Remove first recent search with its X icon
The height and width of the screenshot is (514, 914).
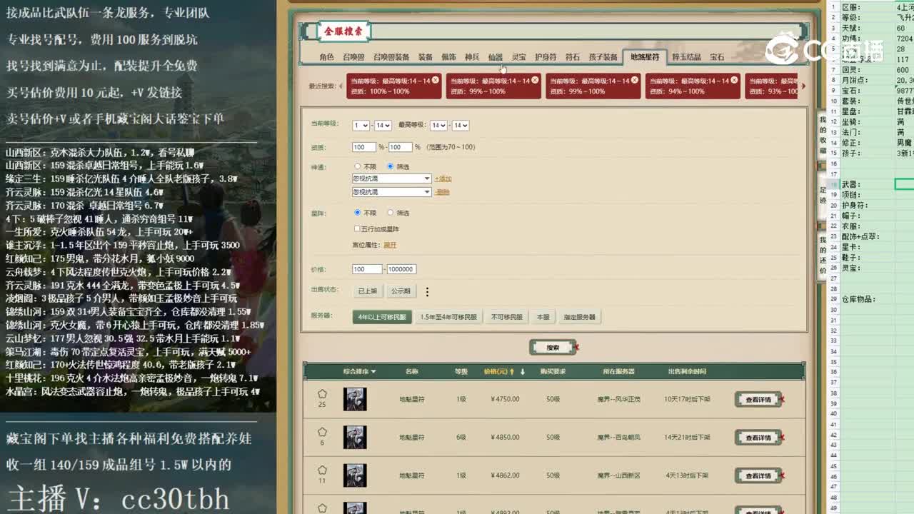[436, 81]
